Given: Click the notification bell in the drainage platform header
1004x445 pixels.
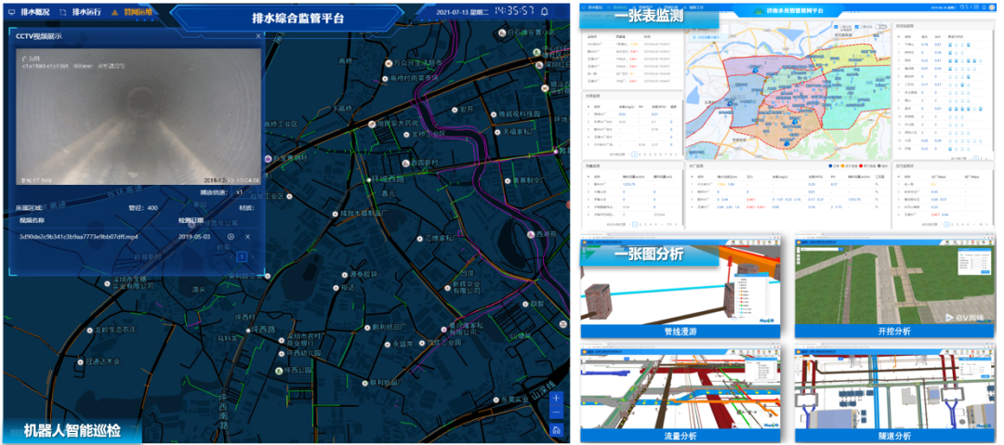Looking at the screenshot, I should point(545,11).
